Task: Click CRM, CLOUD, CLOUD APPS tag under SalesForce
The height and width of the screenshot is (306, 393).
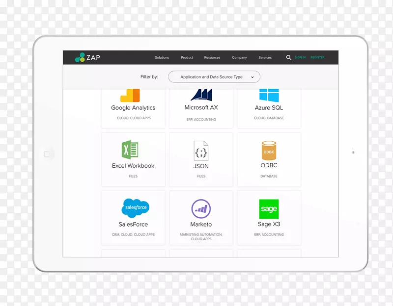Action: click(x=133, y=235)
